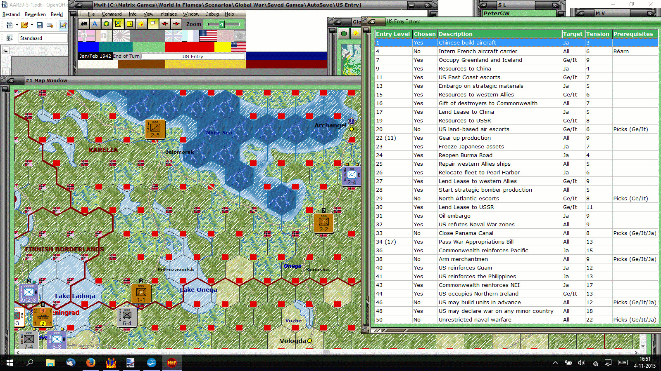This screenshot has height=371, width=661.
Task: Click the blue color bar under the flags
Action: 88,47
